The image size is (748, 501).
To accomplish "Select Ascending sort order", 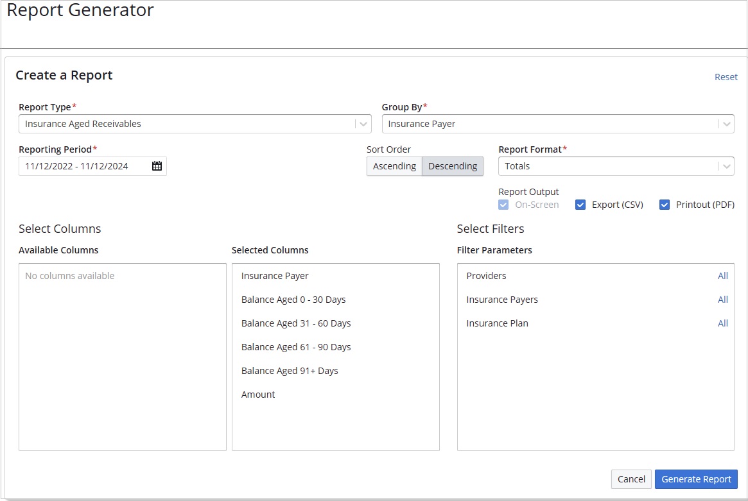I will [x=394, y=166].
